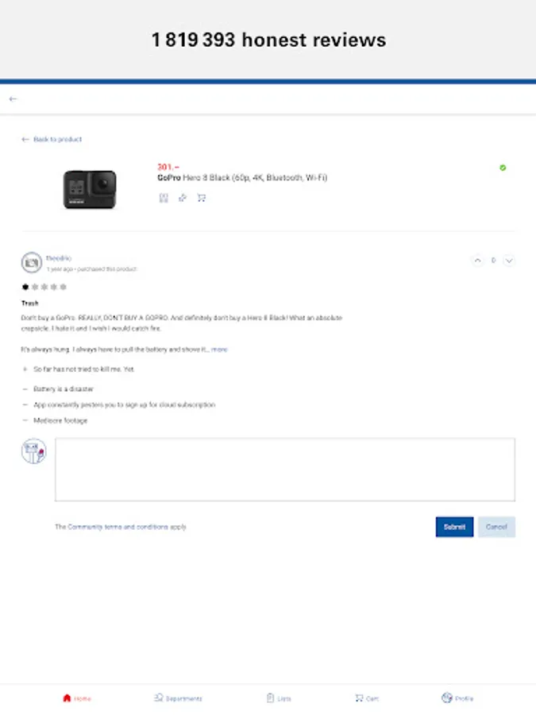536x715 pixels.
Task: Click the compare icon under product title
Action: (164, 198)
